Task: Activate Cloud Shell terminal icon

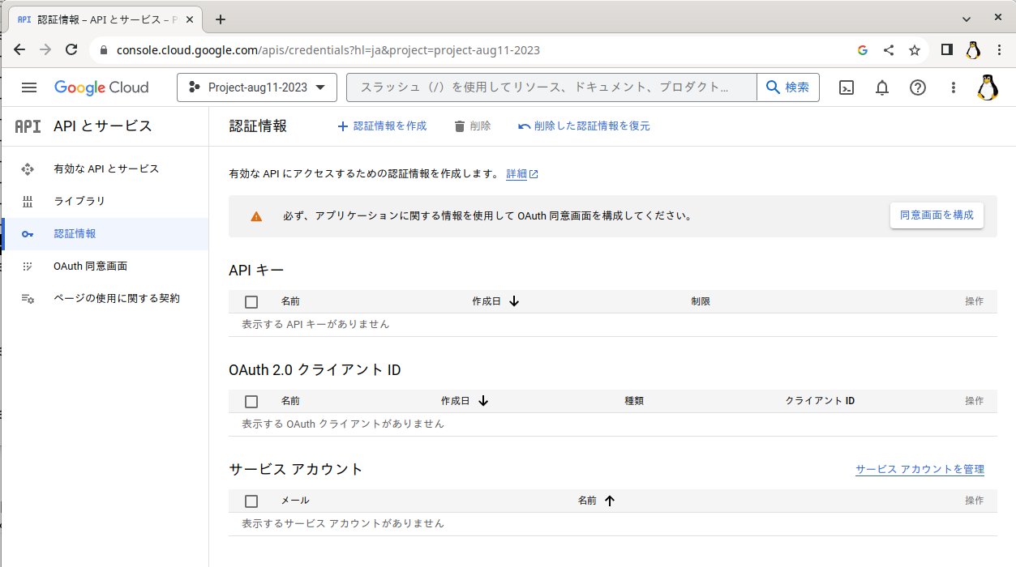Action: (x=847, y=87)
